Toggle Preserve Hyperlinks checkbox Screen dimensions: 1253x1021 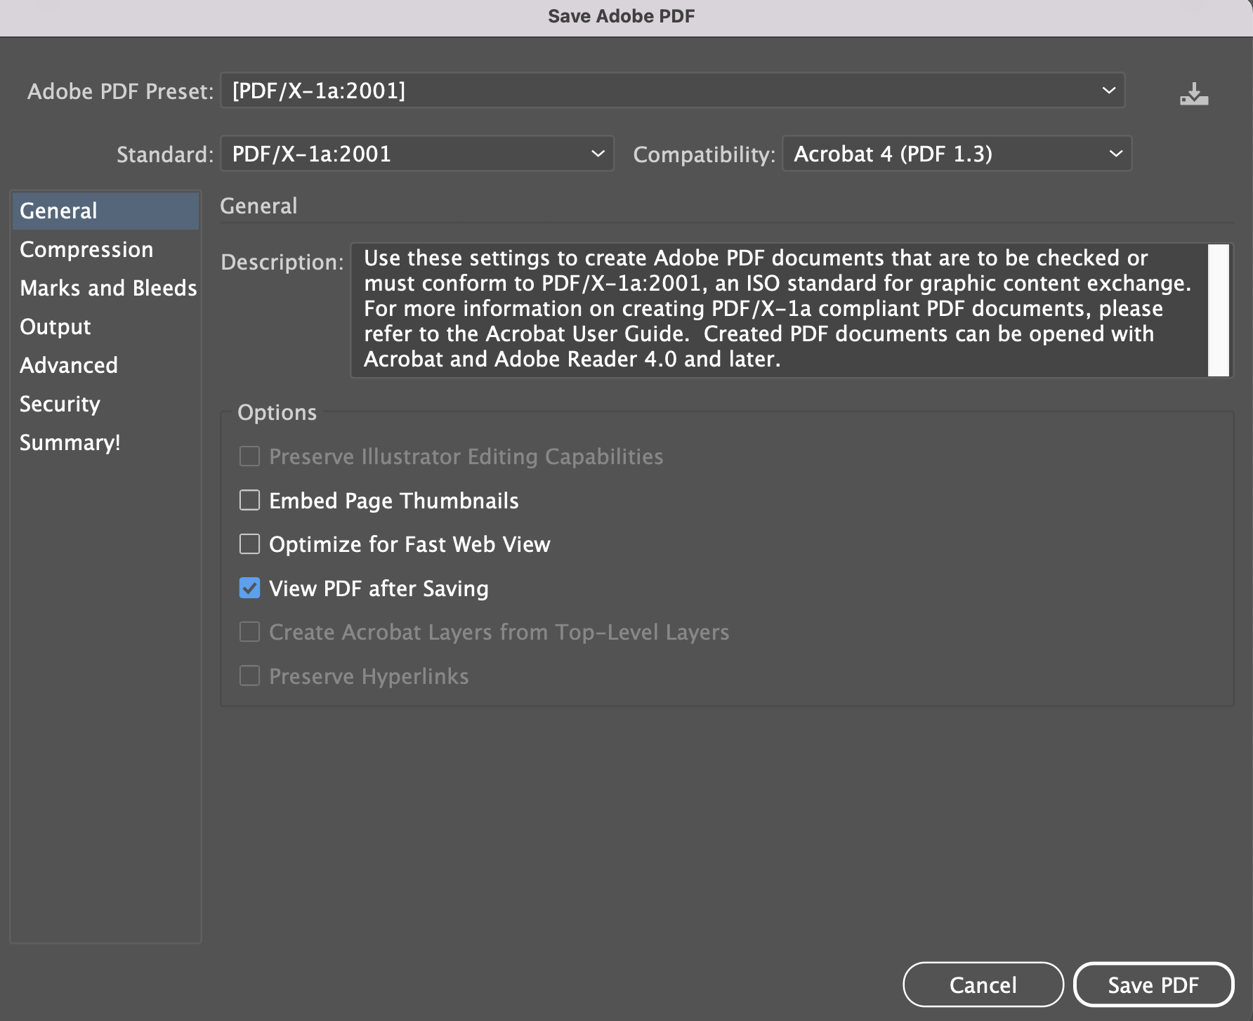tap(249, 676)
